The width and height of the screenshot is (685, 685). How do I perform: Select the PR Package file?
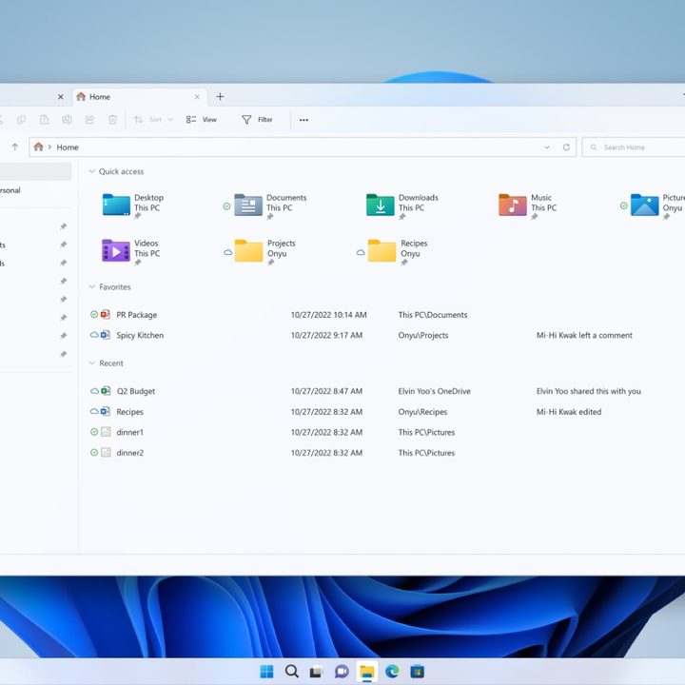(136, 315)
